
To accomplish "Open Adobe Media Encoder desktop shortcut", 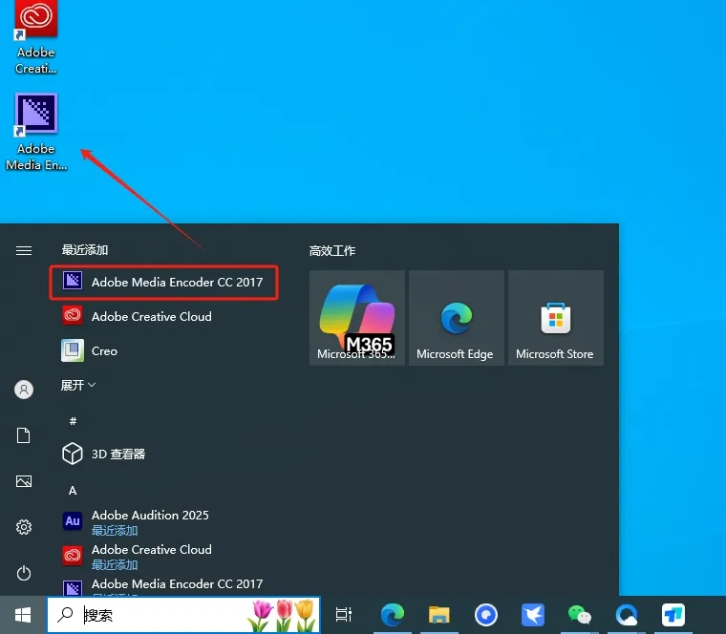I will 36,132.
